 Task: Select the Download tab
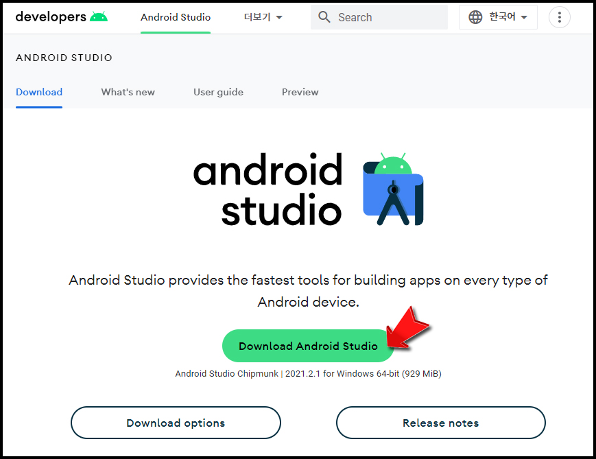point(39,92)
